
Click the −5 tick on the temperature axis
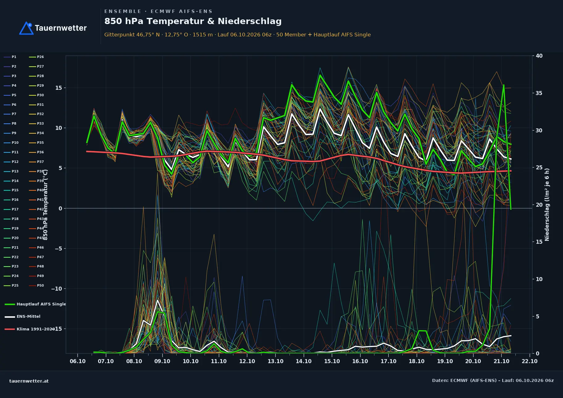click(58, 249)
